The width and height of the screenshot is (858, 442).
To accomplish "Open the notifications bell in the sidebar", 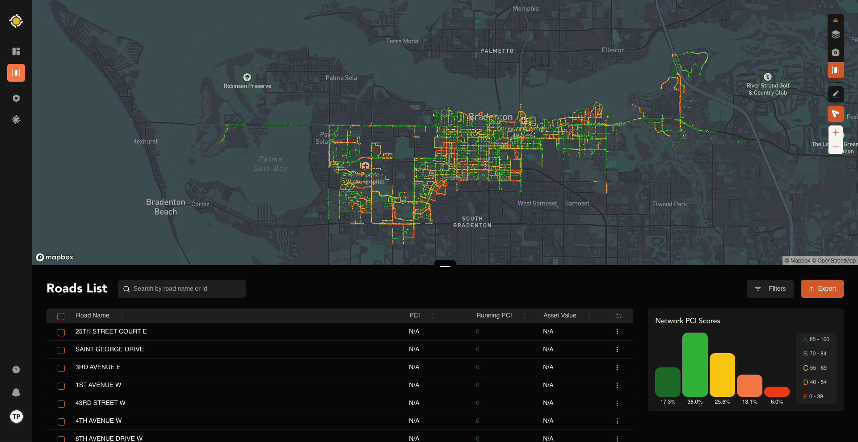I will pyautogui.click(x=16, y=393).
